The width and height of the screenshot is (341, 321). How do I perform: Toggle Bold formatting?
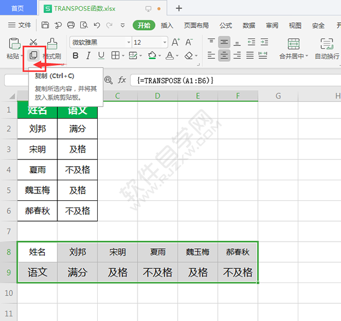[x=74, y=56]
